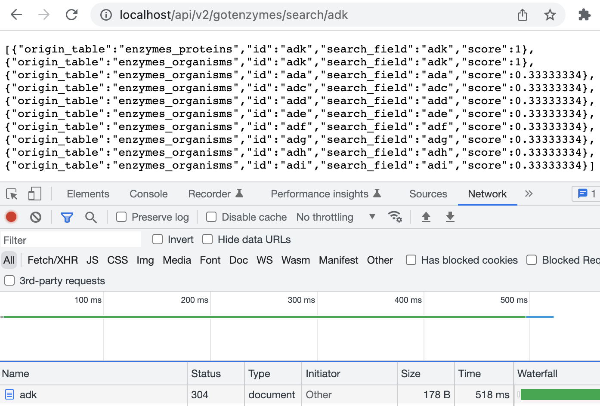Expand the hidden DevTools panels chevron

click(x=529, y=194)
